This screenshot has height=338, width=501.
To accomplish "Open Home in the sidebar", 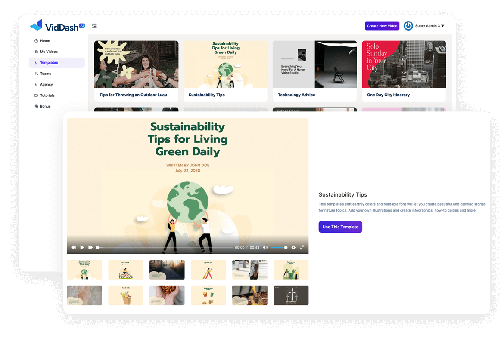I will 57,41.
